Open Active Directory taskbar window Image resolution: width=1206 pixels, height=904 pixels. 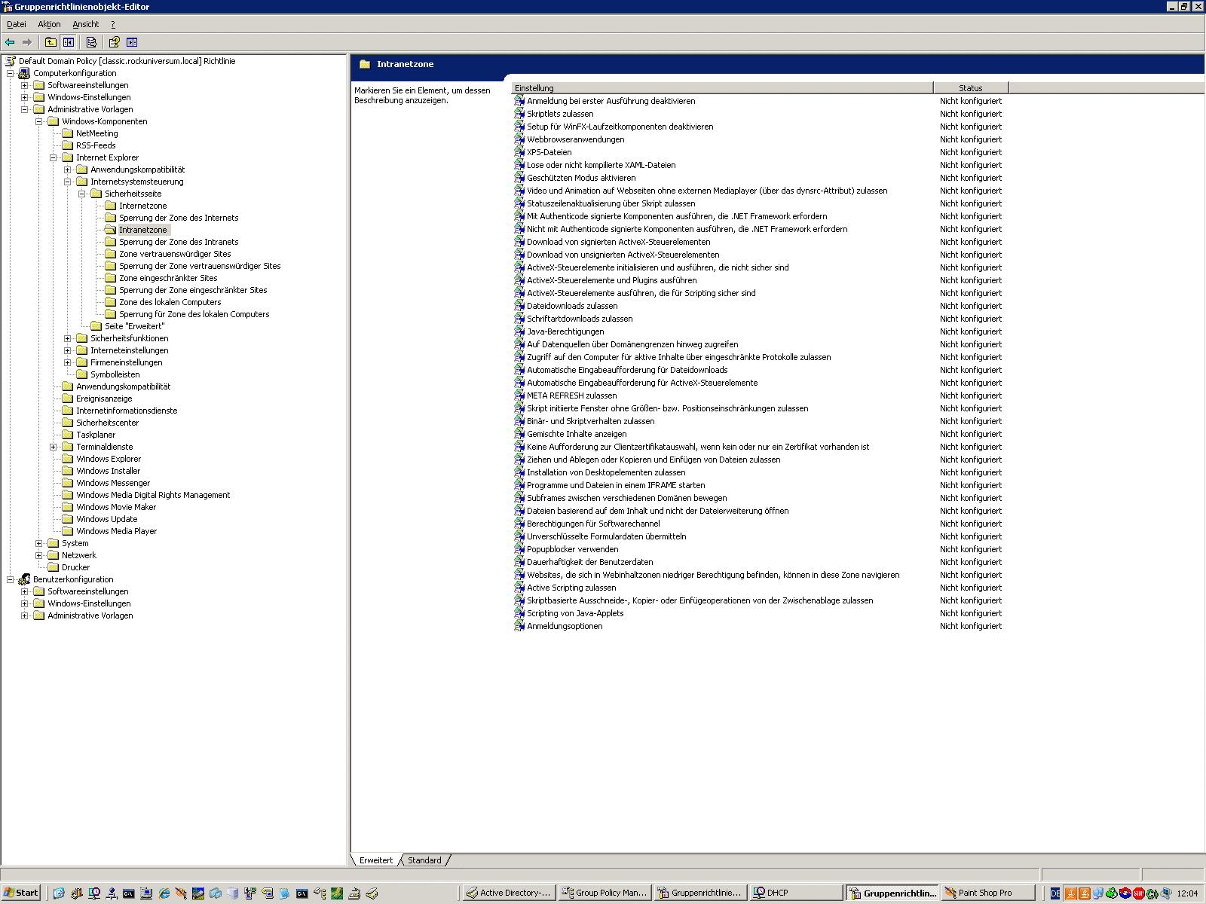tap(509, 893)
